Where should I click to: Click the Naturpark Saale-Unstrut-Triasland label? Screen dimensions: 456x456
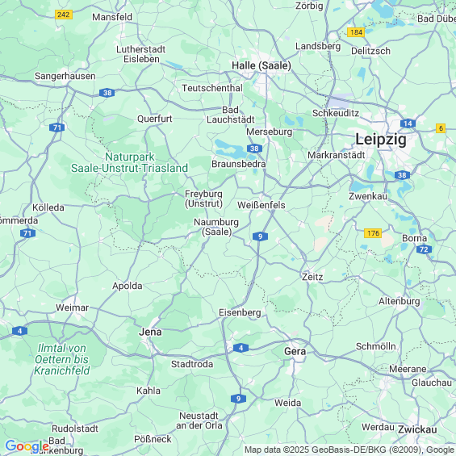pyautogui.click(x=129, y=162)
